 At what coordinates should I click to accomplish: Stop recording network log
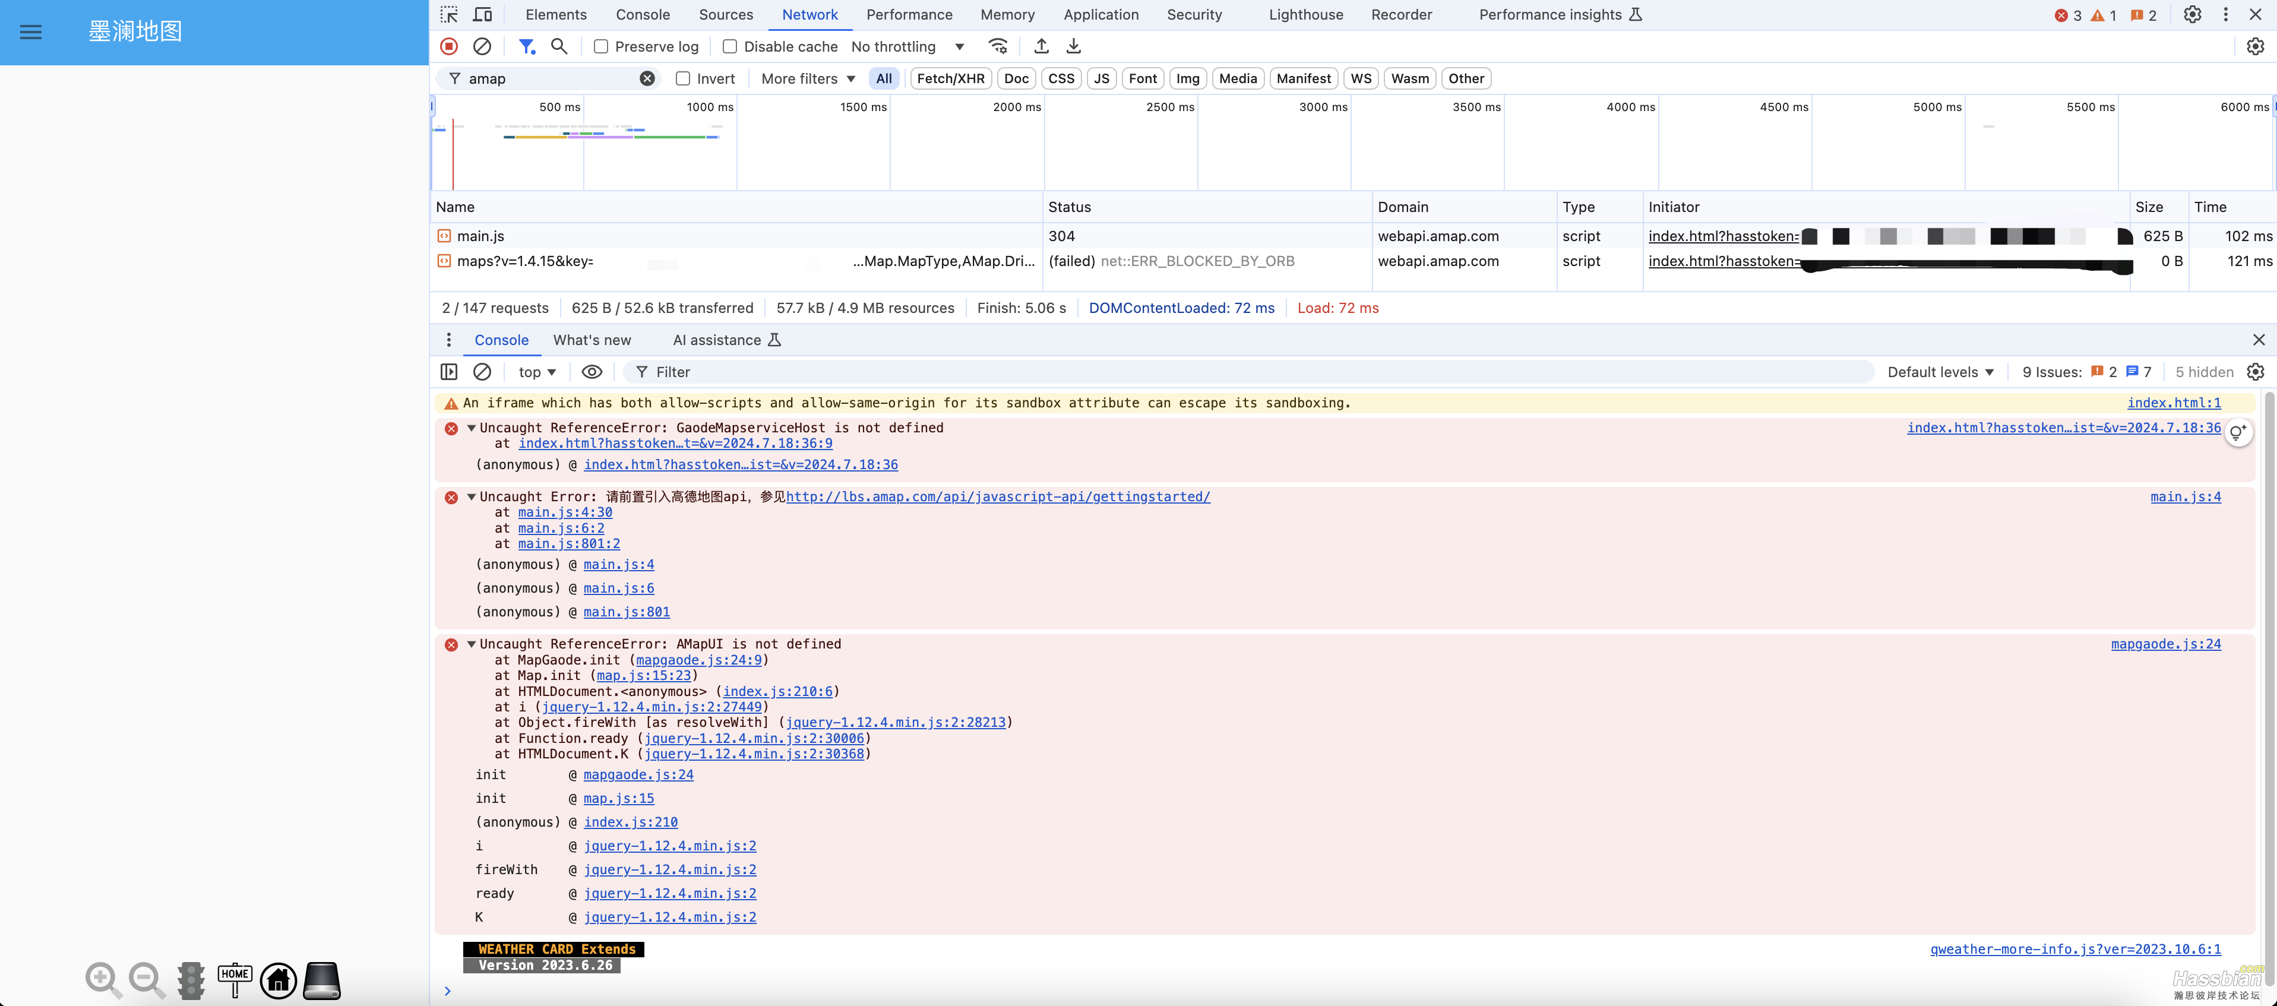coord(449,46)
